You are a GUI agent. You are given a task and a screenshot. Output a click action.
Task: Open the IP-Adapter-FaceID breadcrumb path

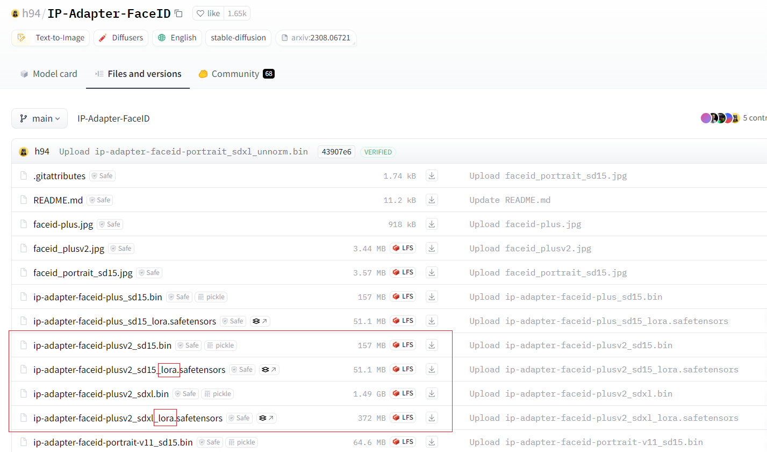tap(113, 118)
